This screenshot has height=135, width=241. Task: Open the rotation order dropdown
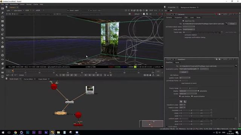point(182,108)
